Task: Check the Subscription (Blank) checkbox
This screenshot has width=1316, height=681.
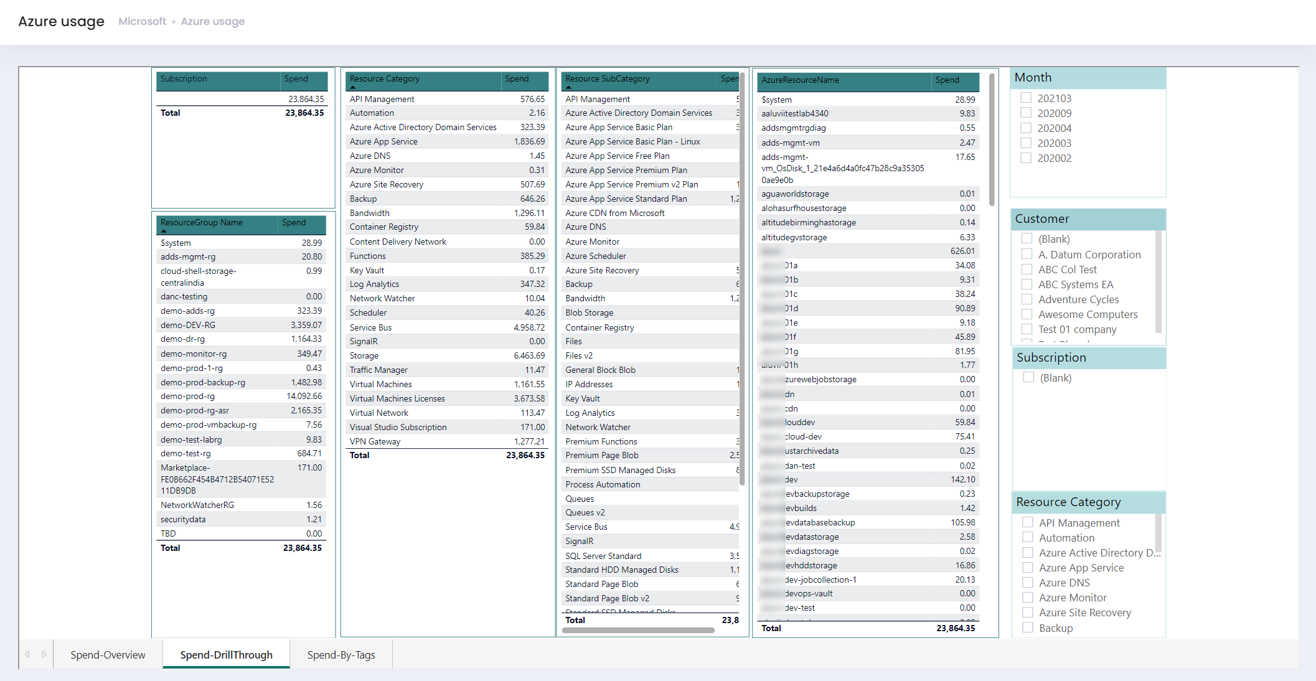Action: [1029, 377]
